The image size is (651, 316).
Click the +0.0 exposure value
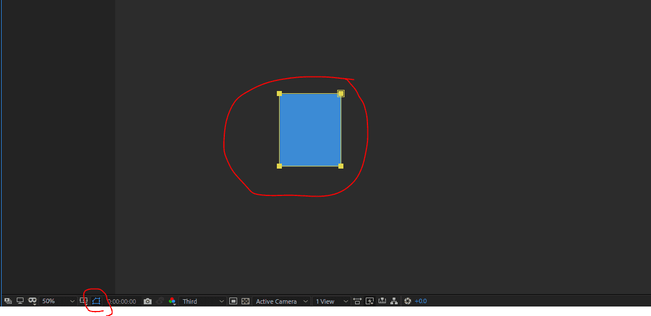(421, 301)
